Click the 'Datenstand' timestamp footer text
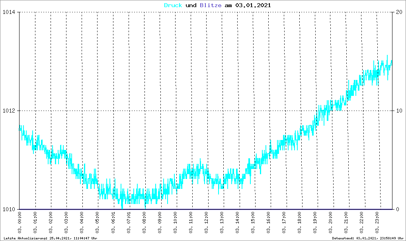Screen dimensions: 406x241 (x=368, y=238)
